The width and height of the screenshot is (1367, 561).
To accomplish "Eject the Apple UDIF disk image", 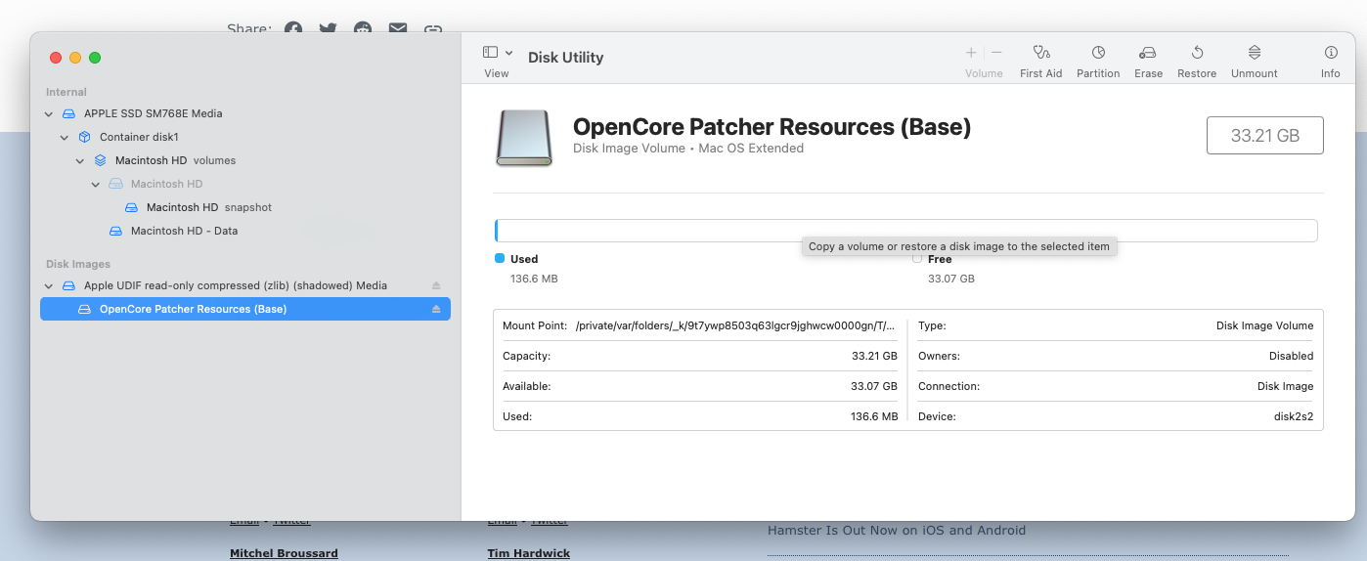I will (436, 285).
